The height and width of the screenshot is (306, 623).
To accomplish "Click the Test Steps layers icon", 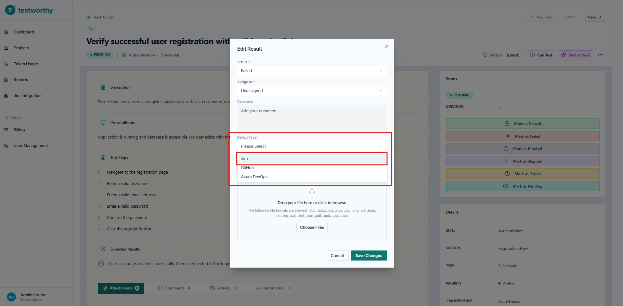I will (103, 158).
